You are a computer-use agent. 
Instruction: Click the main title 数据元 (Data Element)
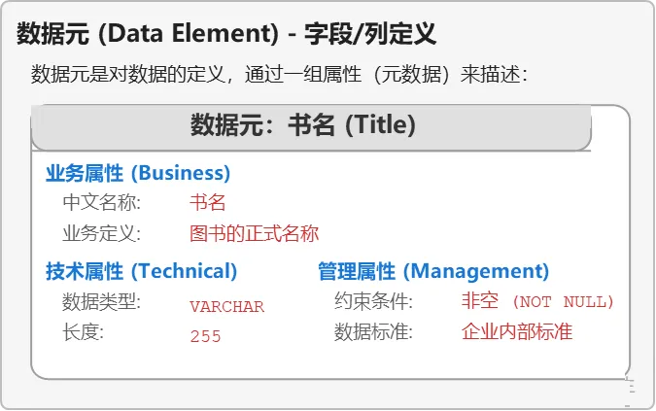tap(226, 35)
